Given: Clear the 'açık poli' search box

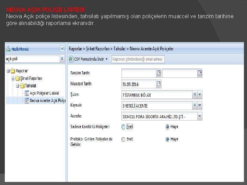Looking at the screenshot, I should [x=62, y=59].
